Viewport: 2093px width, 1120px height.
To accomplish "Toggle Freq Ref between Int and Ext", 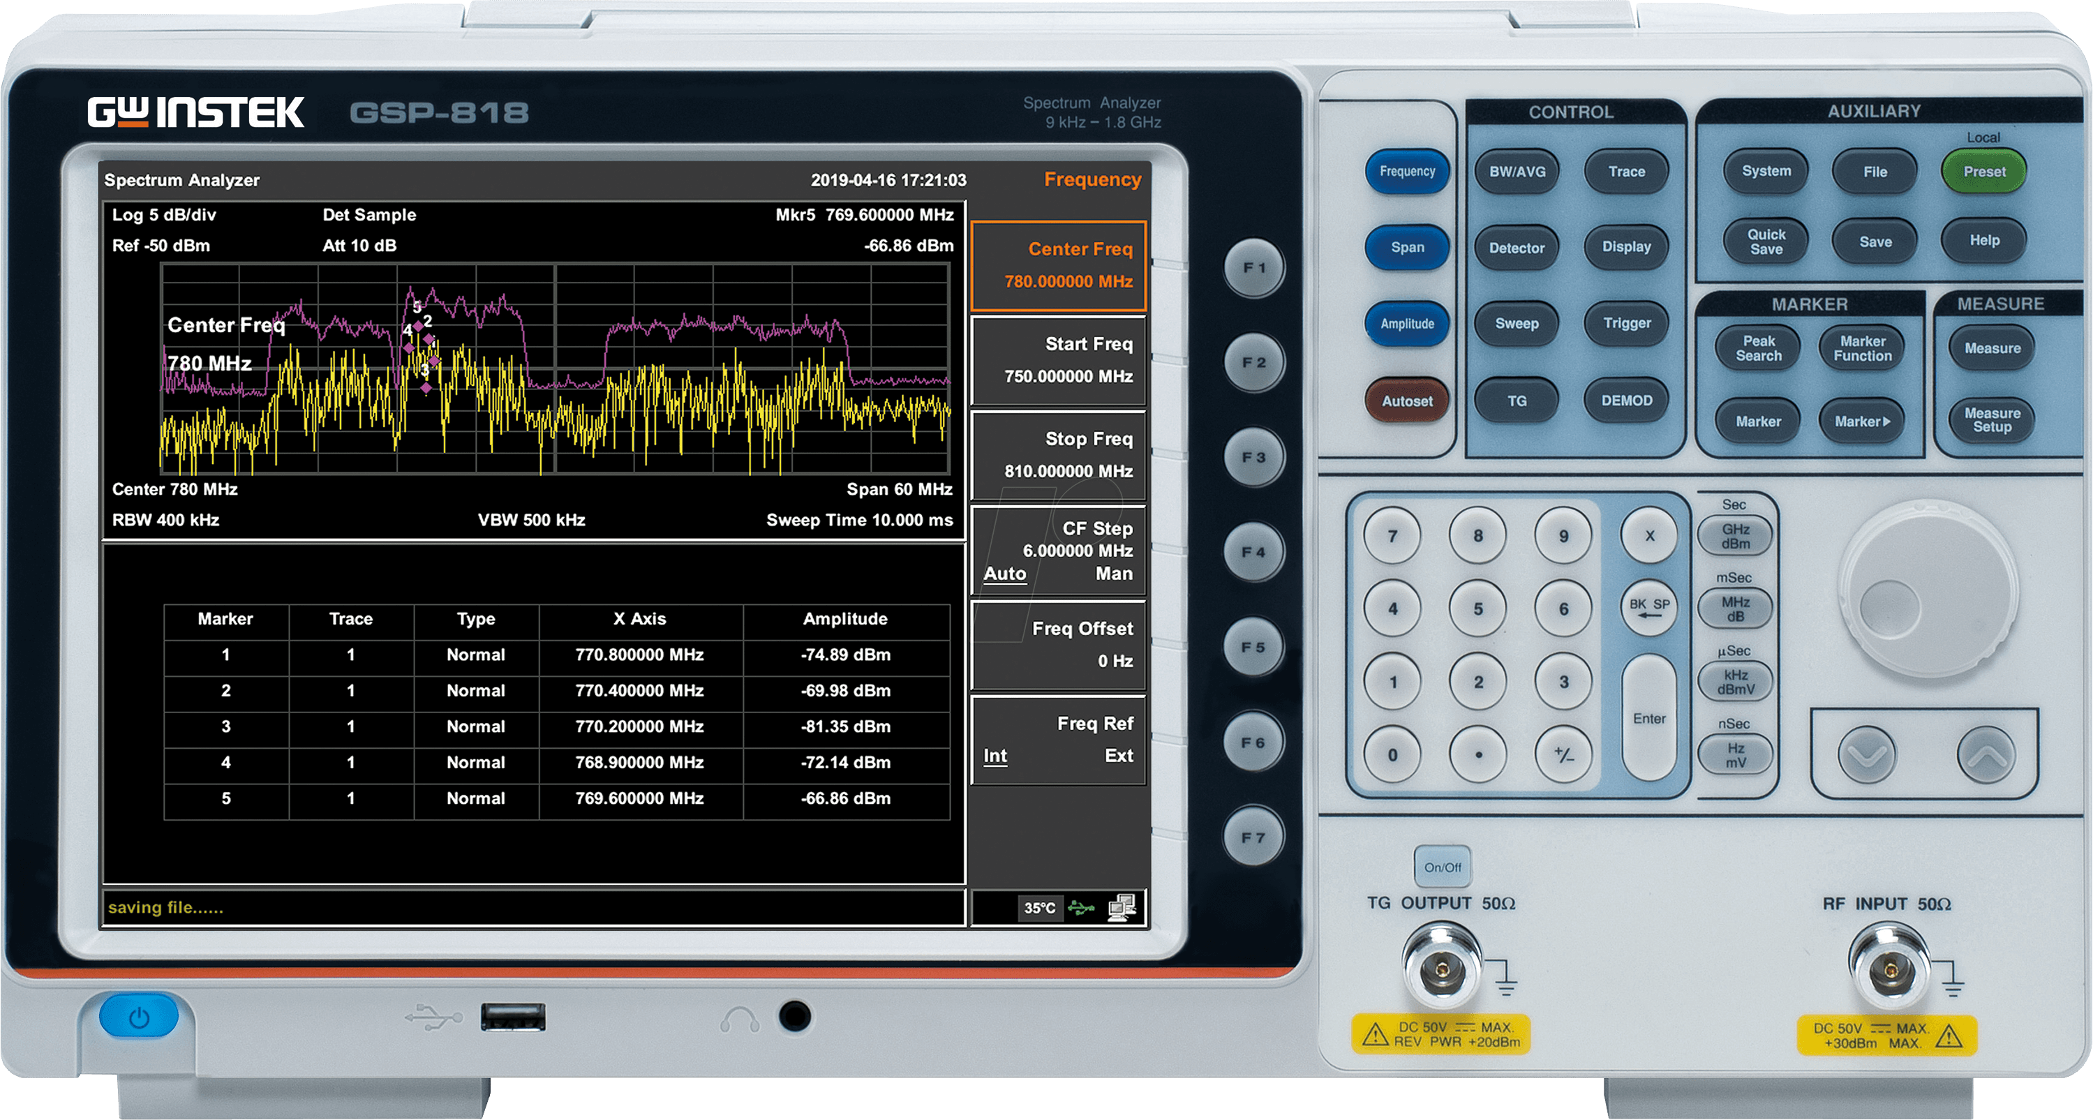I will tap(1058, 740).
